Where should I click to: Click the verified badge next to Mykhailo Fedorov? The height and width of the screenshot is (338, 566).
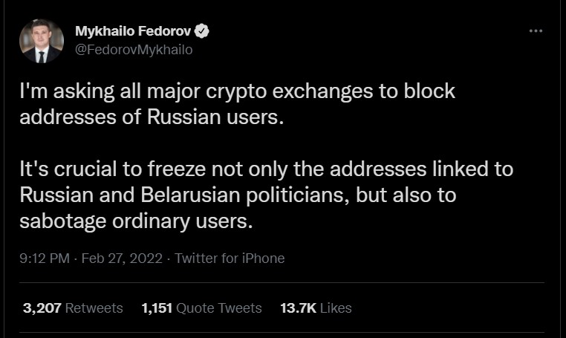tap(202, 31)
